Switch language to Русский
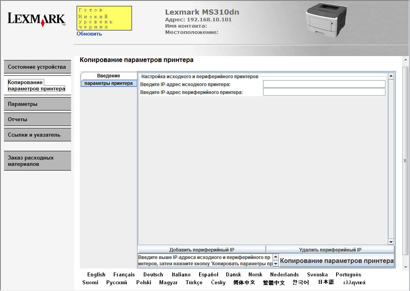 point(117,282)
